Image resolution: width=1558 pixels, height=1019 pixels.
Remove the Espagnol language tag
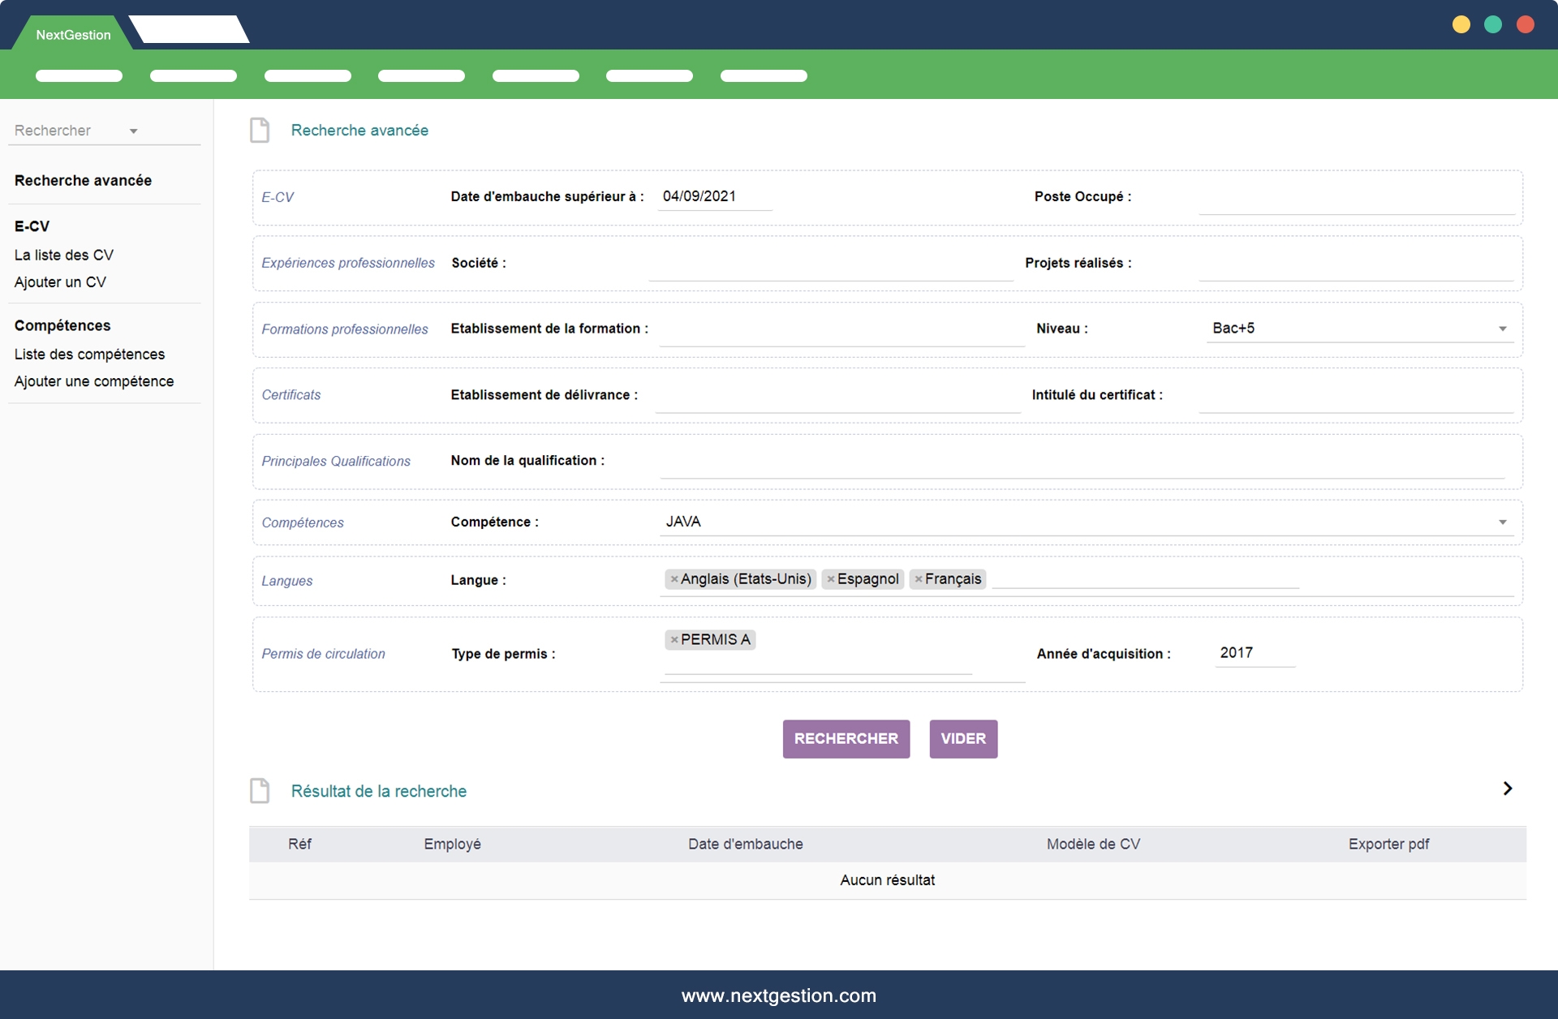830,579
